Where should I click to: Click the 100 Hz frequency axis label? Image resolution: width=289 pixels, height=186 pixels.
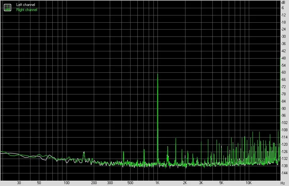pyautogui.click(x=67, y=183)
